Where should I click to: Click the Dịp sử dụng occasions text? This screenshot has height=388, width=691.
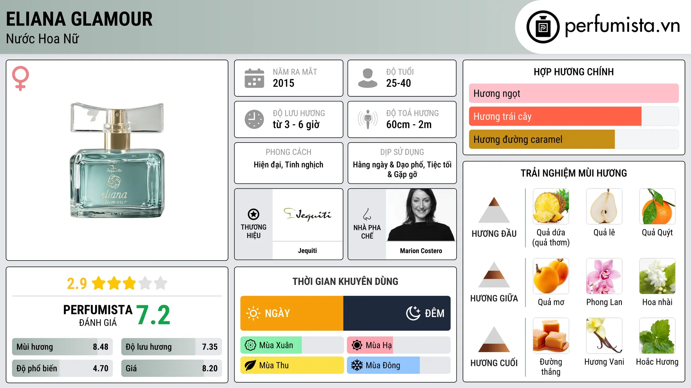click(402, 169)
